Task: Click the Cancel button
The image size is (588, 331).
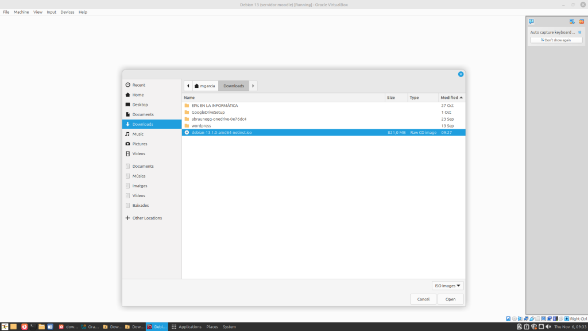Action: tap(423, 299)
